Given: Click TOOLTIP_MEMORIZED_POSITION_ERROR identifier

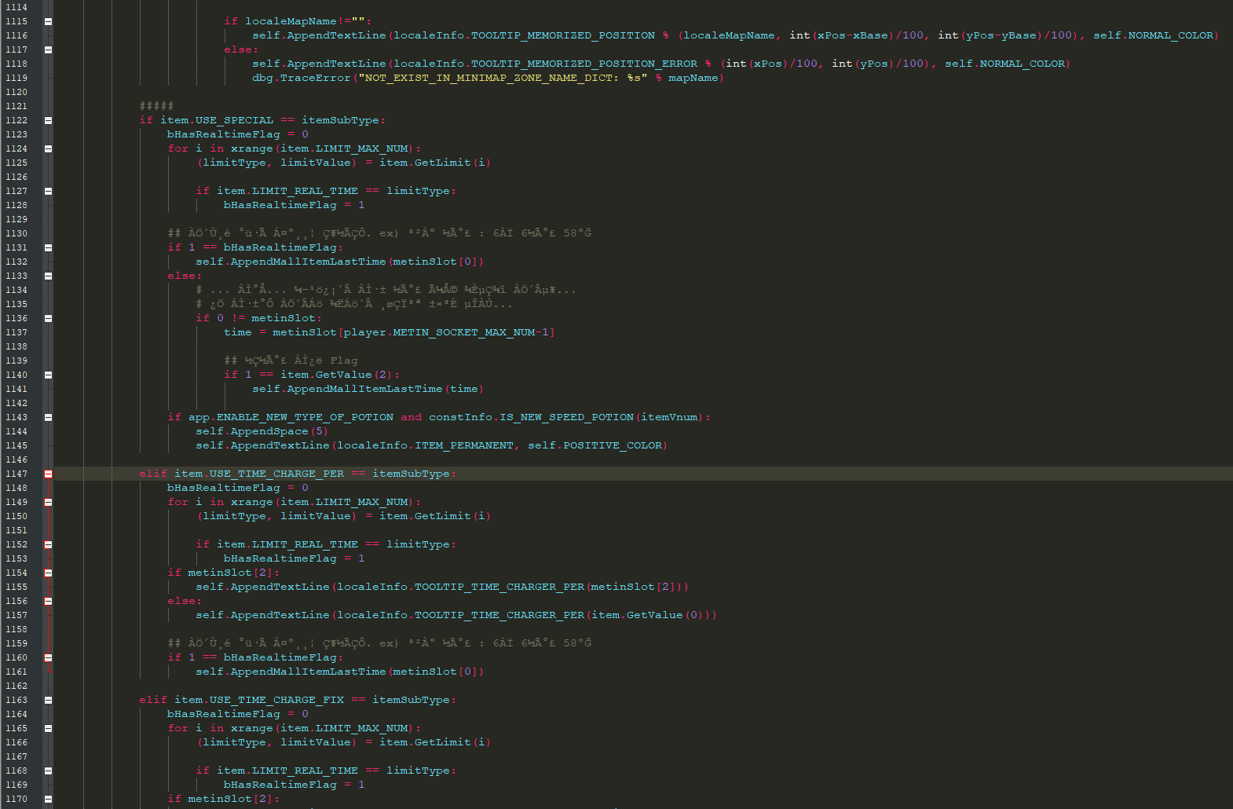Looking at the screenshot, I should tap(584, 64).
